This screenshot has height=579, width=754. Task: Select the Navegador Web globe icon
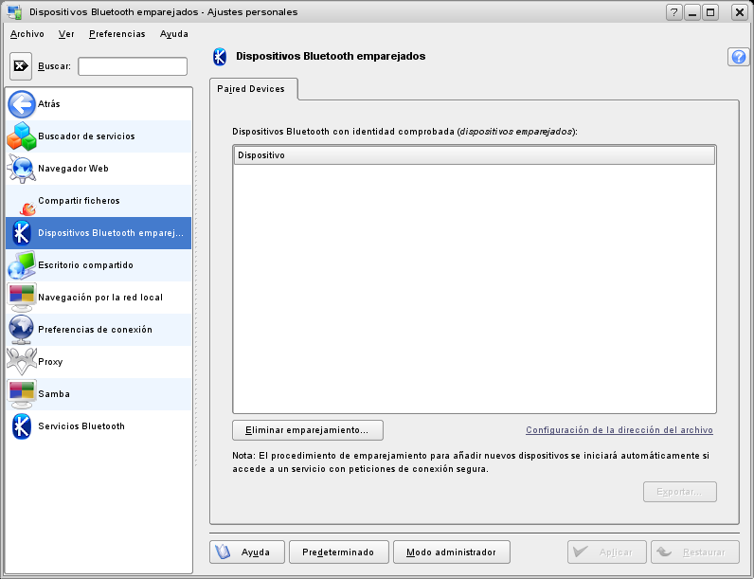click(22, 169)
